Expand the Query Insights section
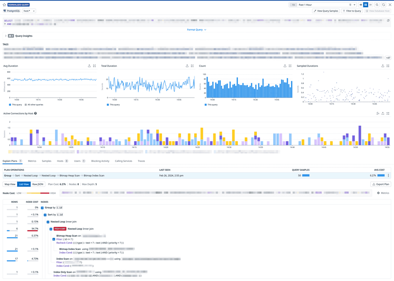This screenshot has height=281, width=394. click(5, 36)
